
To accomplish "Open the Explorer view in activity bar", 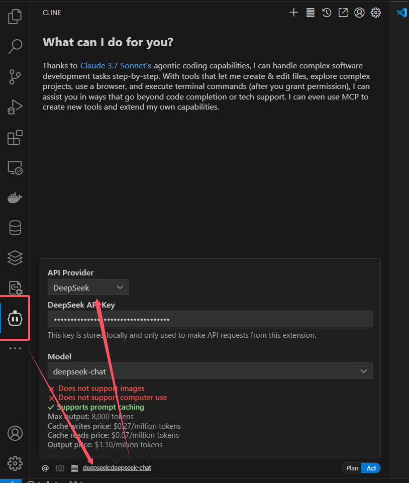I will (15, 16).
